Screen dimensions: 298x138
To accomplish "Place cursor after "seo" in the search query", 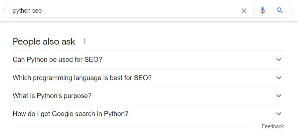I will point(42,11).
